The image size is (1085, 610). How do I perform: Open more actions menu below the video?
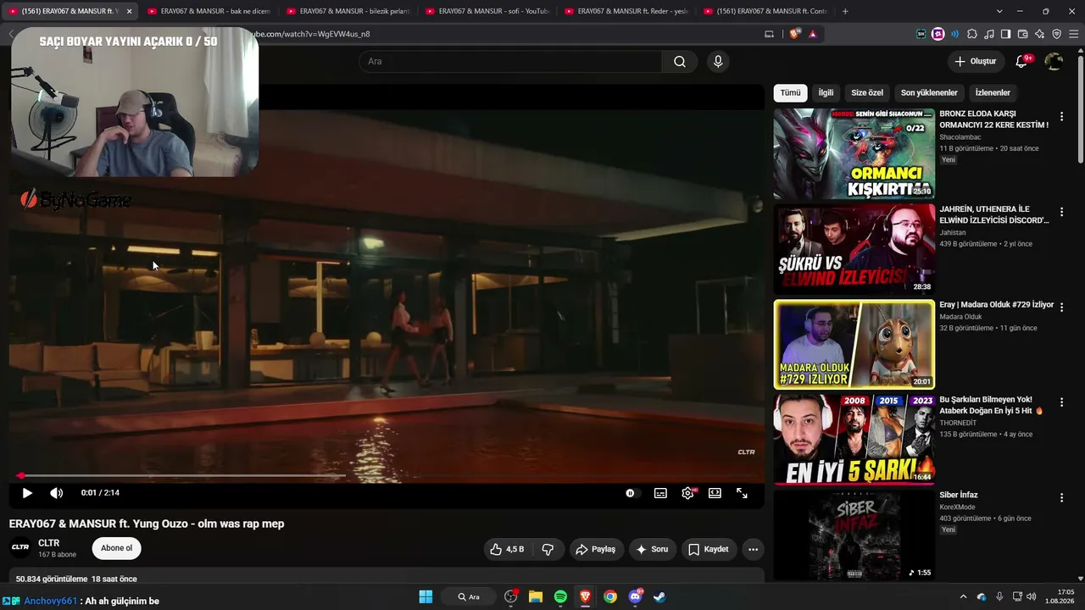[753, 549]
